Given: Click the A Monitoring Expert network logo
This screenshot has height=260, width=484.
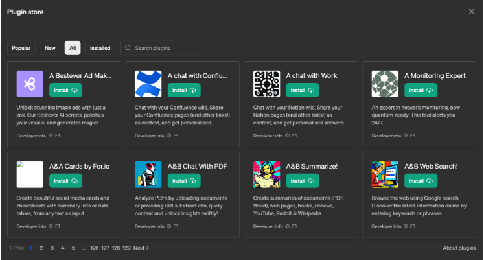Looking at the screenshot, I should point(385,84).
